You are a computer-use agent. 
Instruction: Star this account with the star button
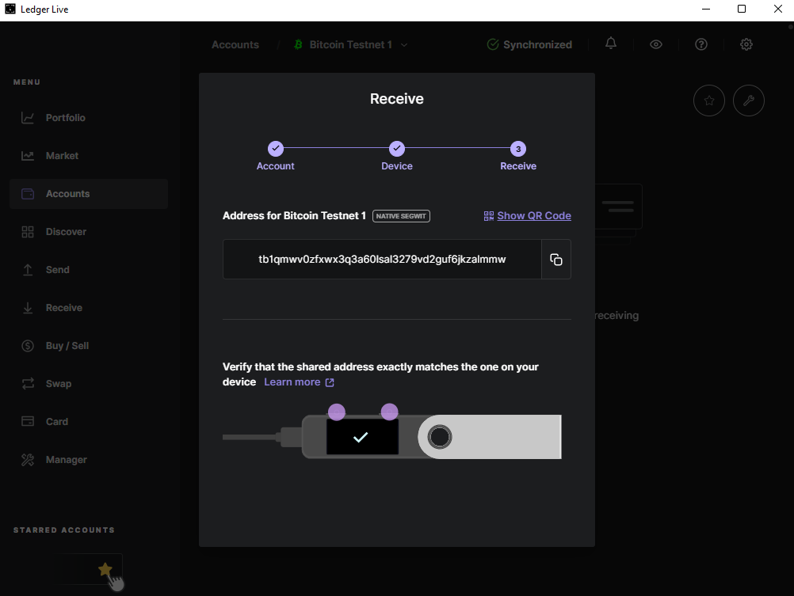point(709,101)
